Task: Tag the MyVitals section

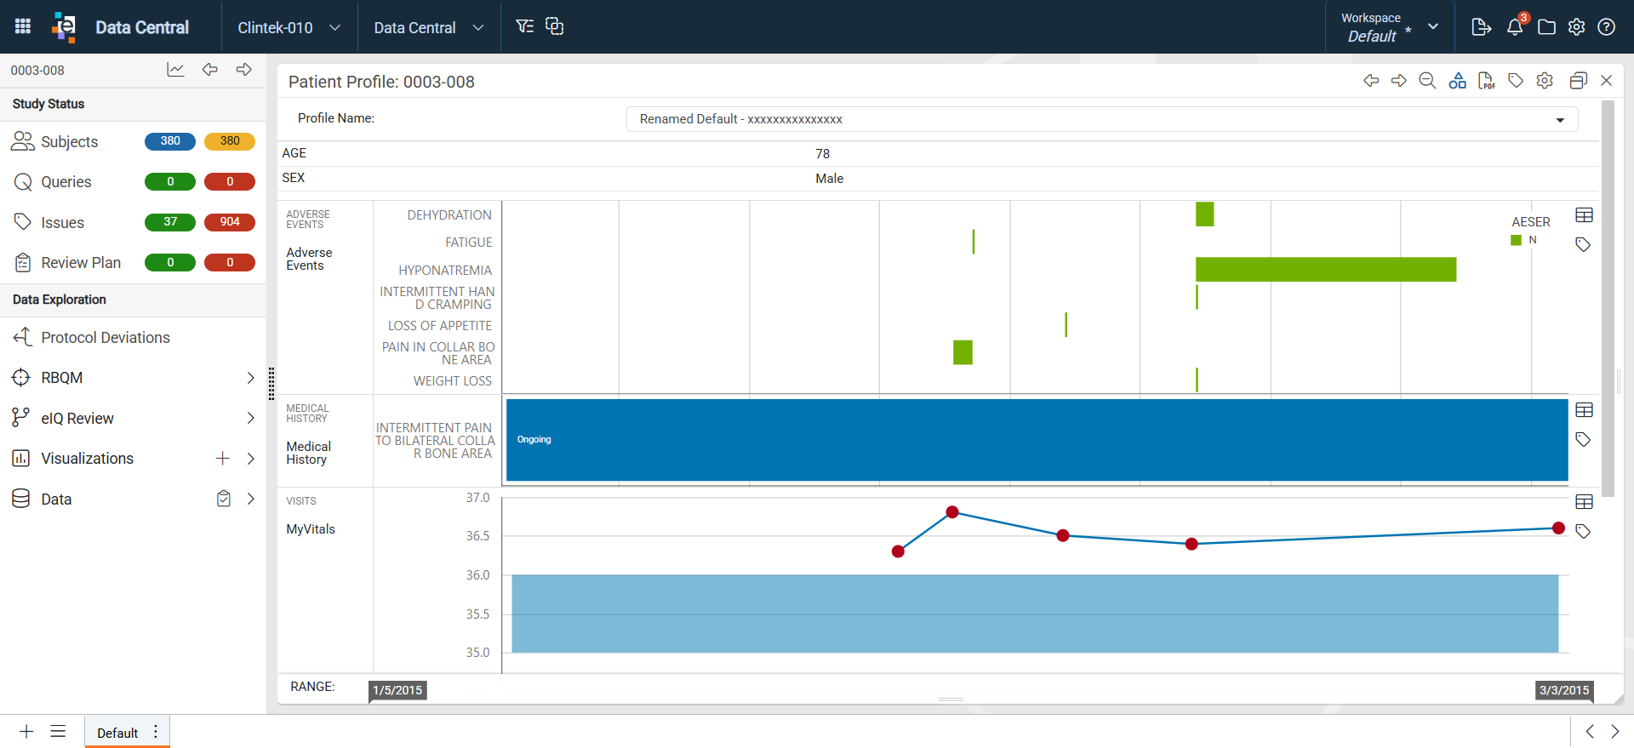Action: pyautogui.click(x=1583, y=532)
